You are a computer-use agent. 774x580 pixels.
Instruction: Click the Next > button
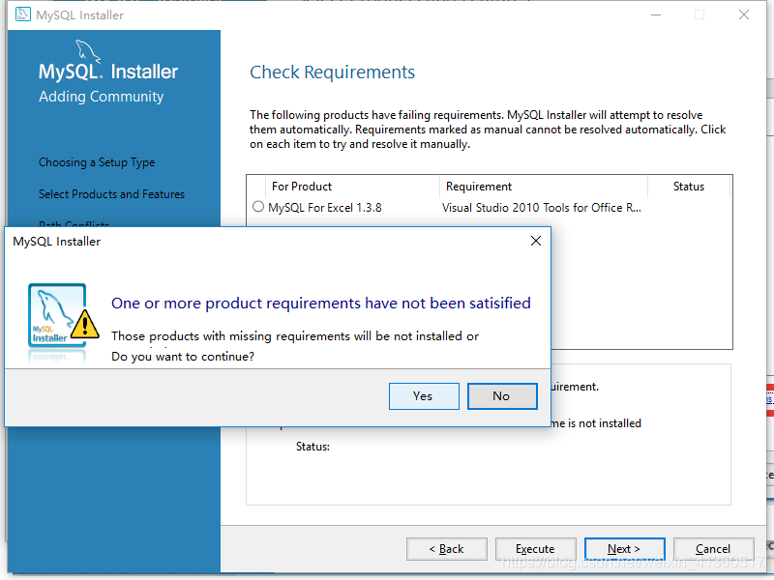pos(624,549)
